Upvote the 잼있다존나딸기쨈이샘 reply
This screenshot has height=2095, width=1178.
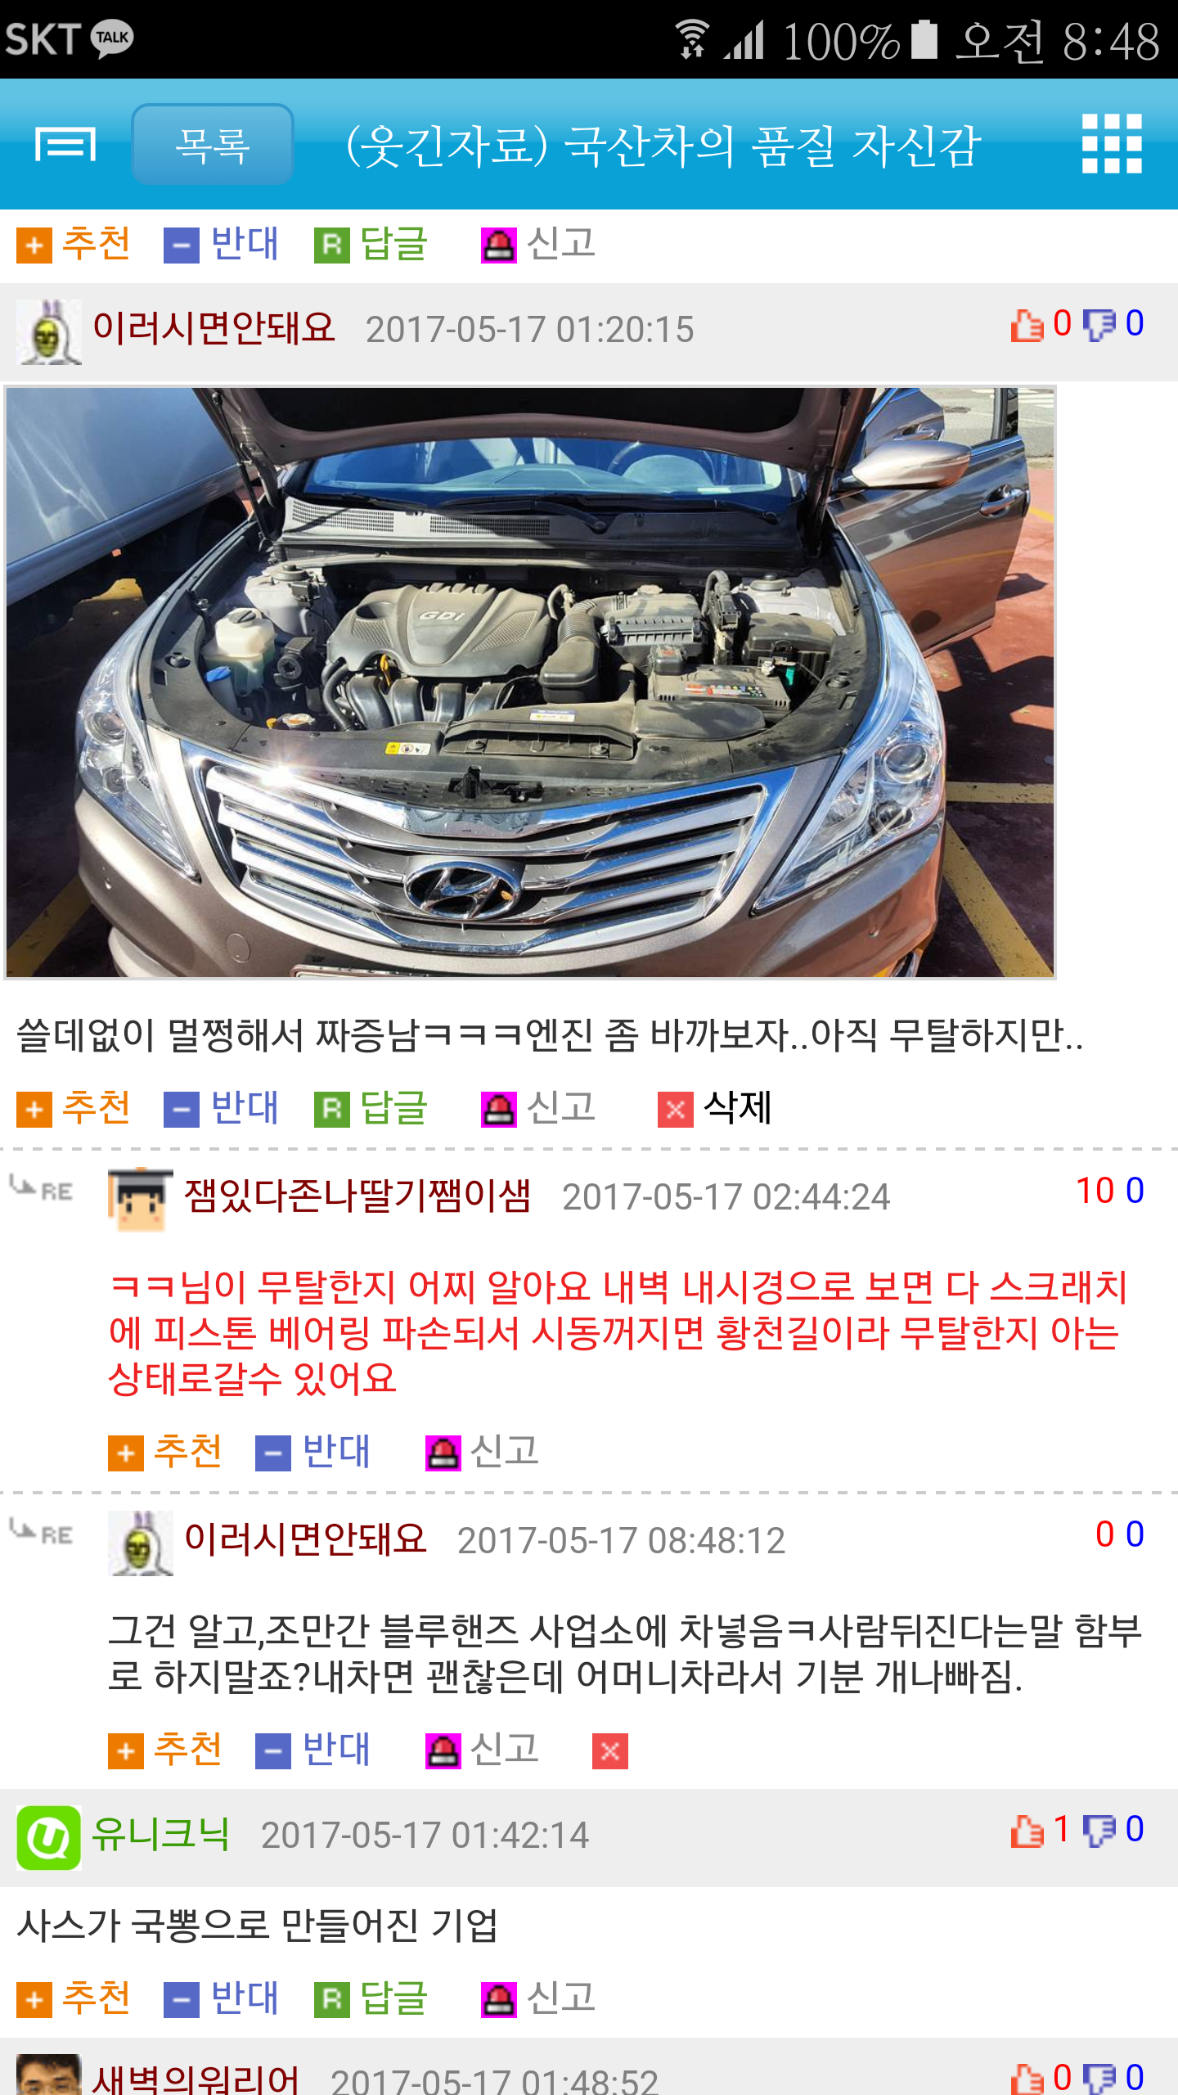[165, 1452]
